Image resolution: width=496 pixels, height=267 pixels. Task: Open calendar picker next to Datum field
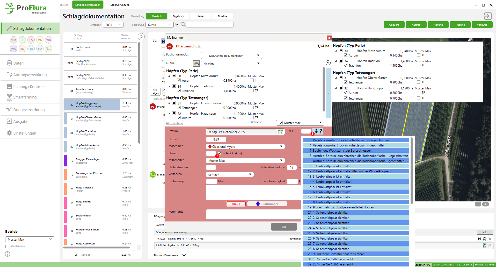click(x=280, y=132)
